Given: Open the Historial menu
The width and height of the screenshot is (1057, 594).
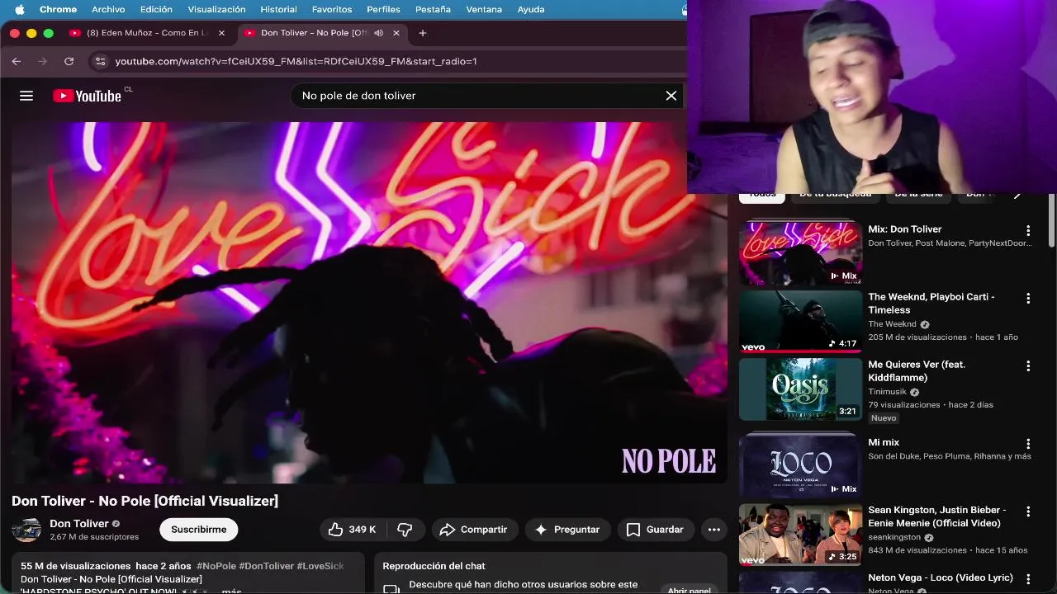Looking at the screenshot, I should [x=279, y=9].
